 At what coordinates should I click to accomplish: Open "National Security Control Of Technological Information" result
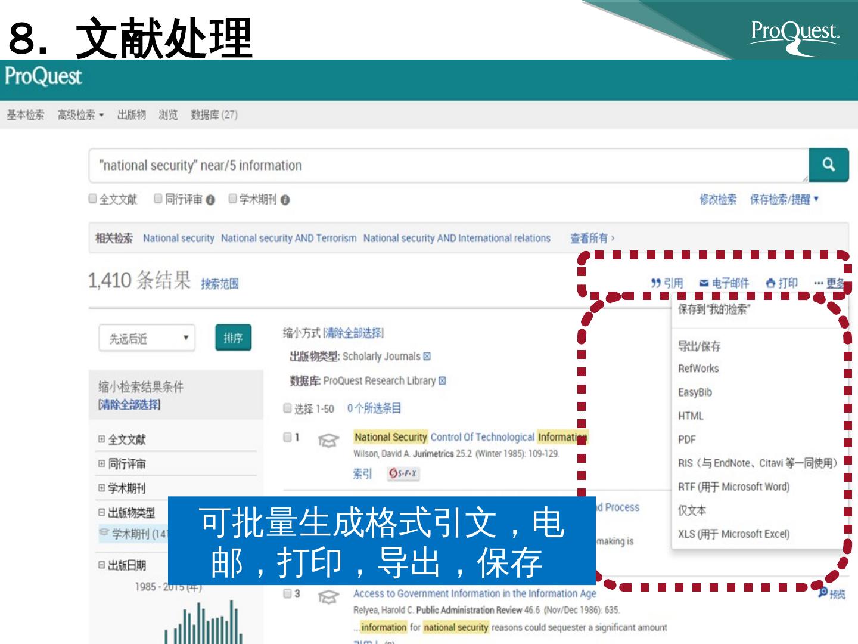click(471, 437)
